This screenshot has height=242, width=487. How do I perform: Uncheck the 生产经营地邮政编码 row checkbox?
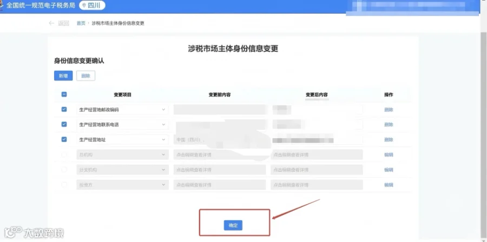64,109
